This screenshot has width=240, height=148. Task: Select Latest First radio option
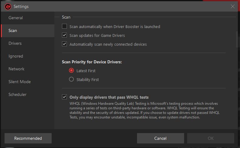click(71, 70)
